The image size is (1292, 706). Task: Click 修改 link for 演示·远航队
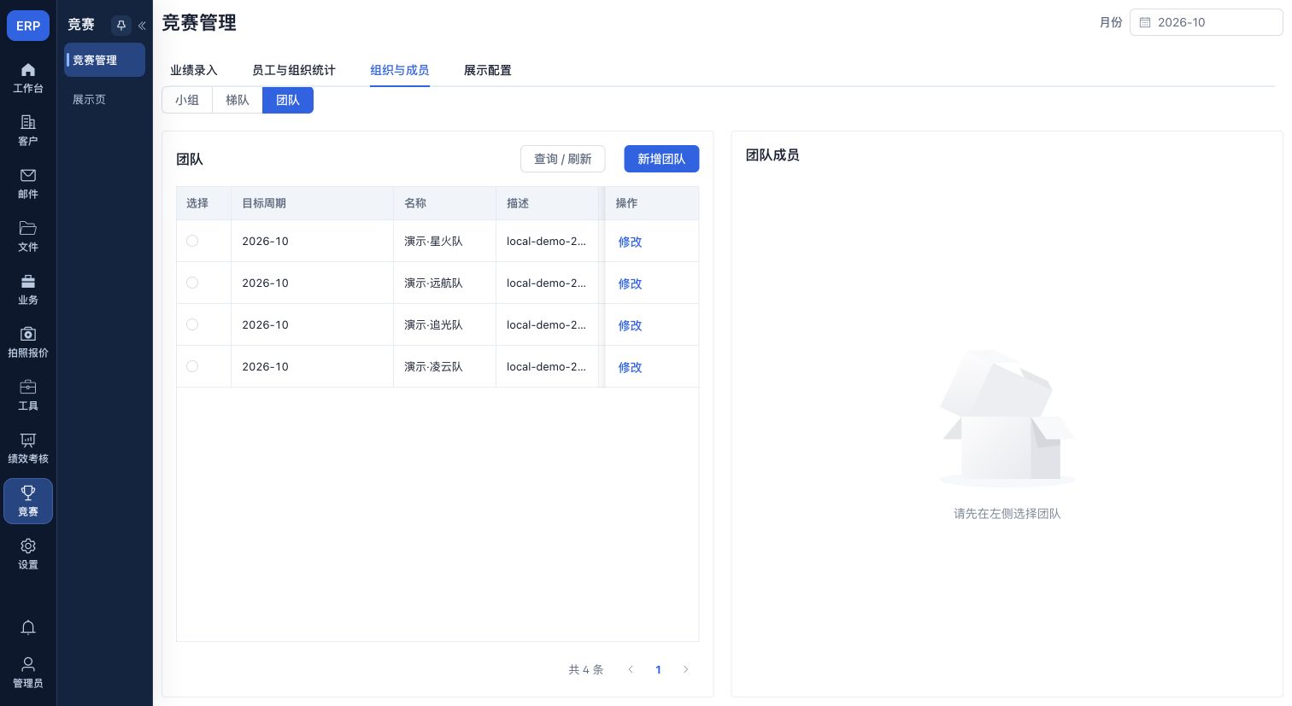[x=630, y=283]
